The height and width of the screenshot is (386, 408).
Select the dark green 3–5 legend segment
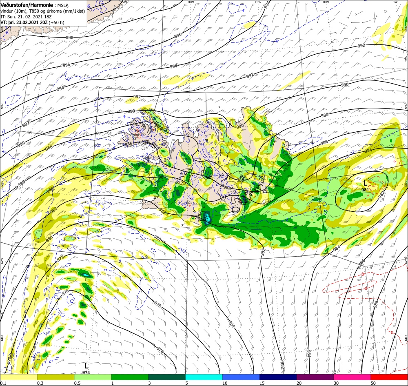167,377
